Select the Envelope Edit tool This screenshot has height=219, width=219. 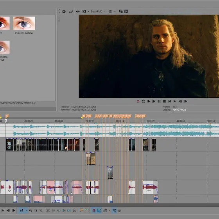[31, 210]
